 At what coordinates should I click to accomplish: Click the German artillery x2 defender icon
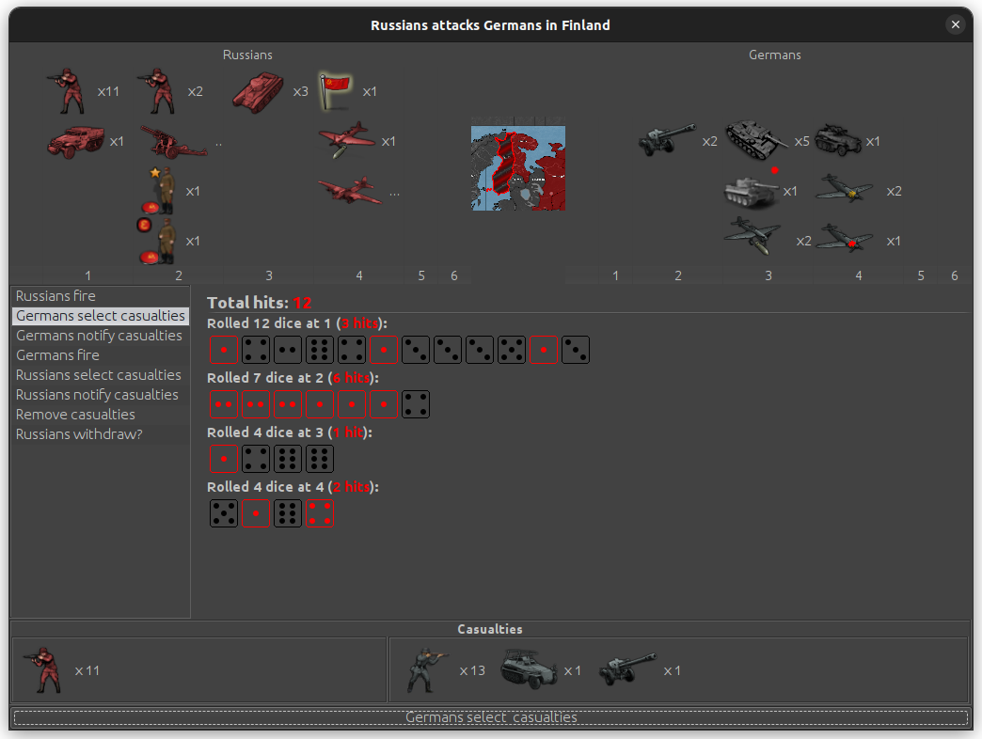(666, 141)
